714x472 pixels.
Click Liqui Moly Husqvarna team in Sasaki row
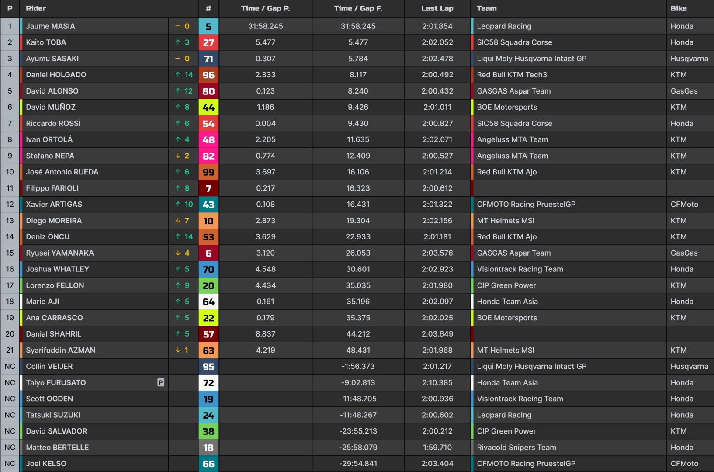[x=532, y=59]
